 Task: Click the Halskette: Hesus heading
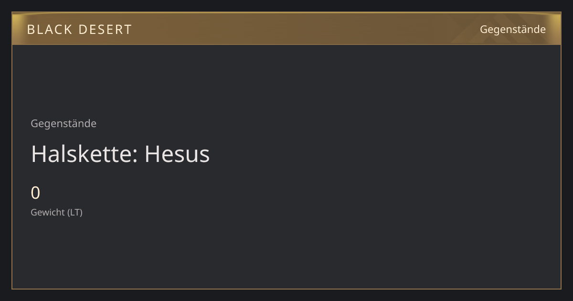click(120, 154)
